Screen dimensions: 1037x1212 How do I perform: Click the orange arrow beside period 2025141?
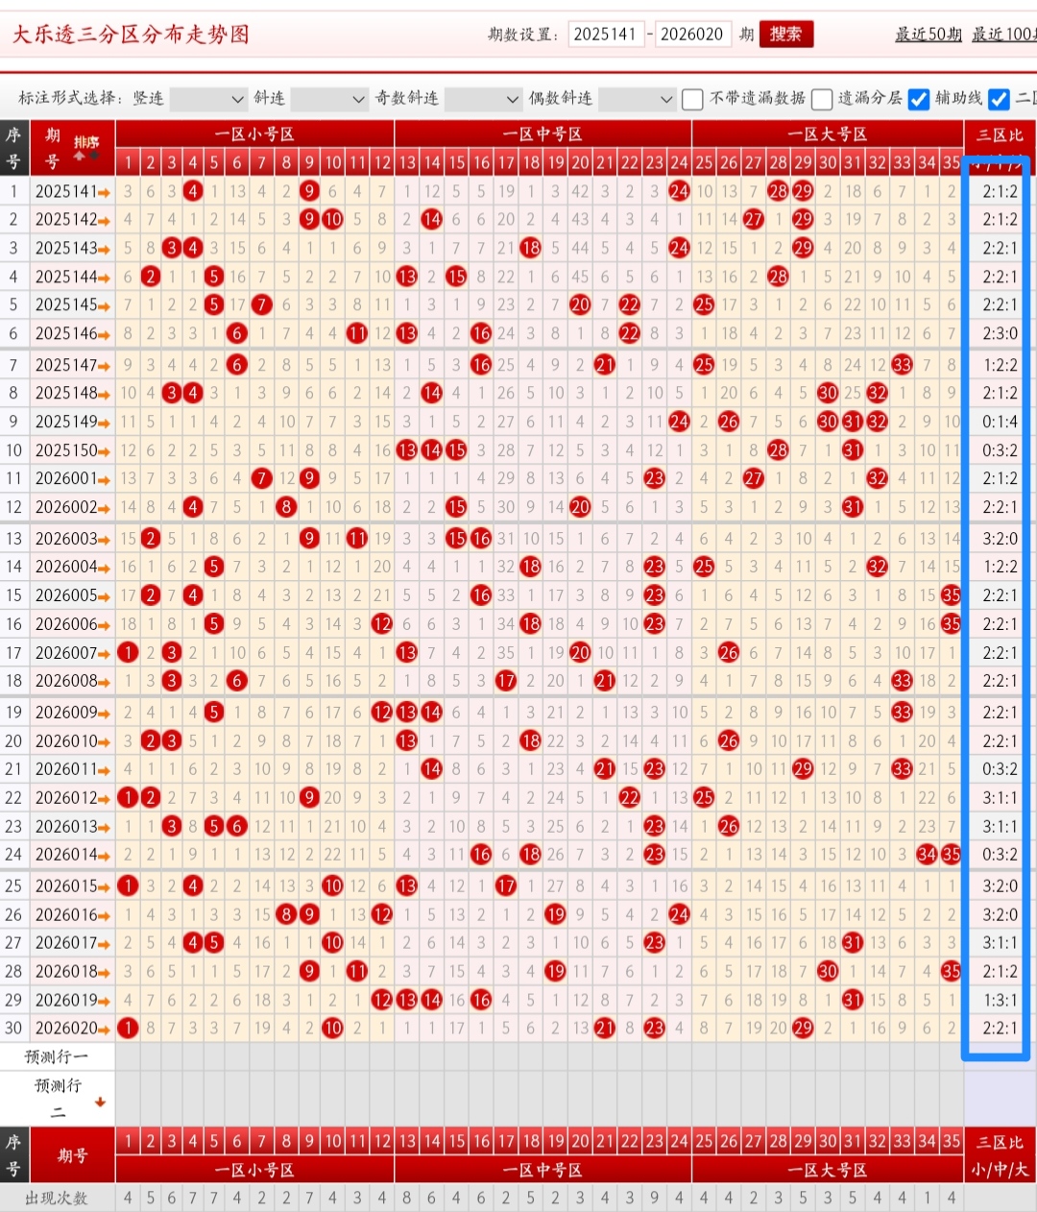(104, 192)
